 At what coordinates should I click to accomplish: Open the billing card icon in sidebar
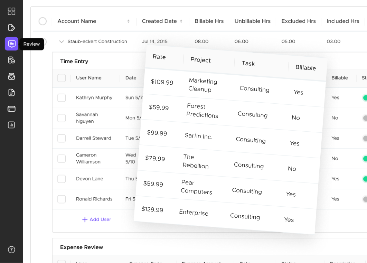pyautogui.click(x=11, y=109)
